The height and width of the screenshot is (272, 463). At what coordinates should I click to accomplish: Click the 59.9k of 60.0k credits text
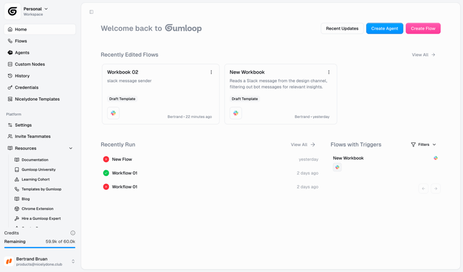pyautogui.click(x=60, y=241)
